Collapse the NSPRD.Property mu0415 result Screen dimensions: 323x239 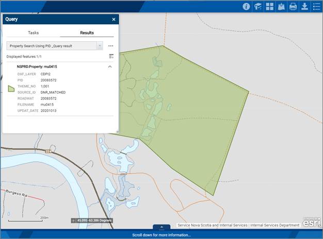click(110, 66)
